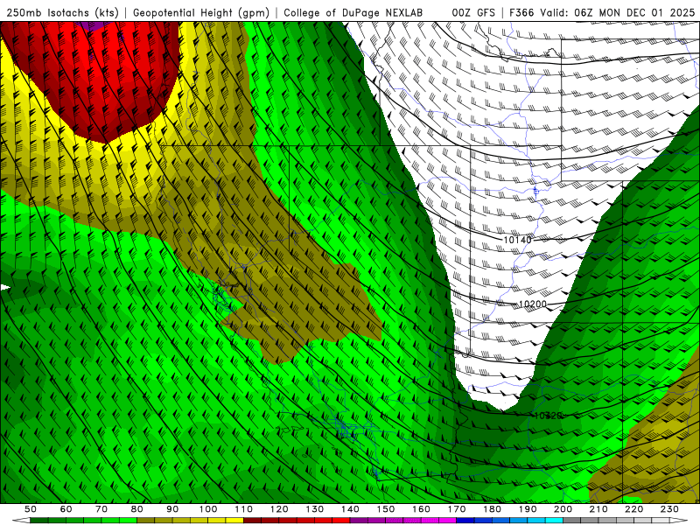The height and width of the screenshot is (525, 700).
Task: Click the 90 value on the color scale
Action: coord(172,509)
